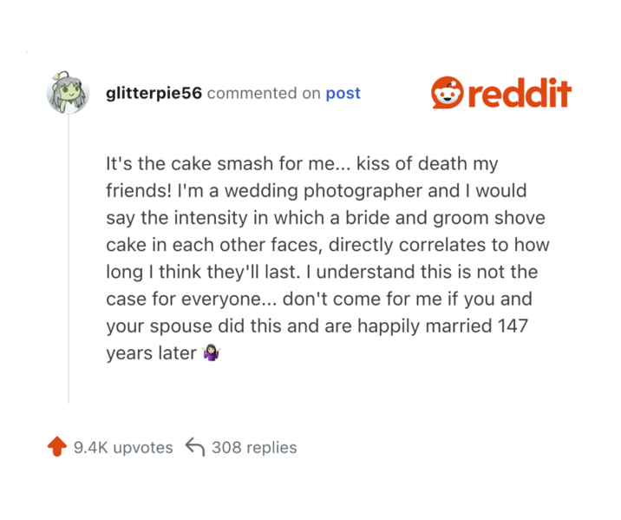This screenshot has width=621, height=520.
Task: Click the Reddit Snoo mascot icon
Action: coord(447,93)
